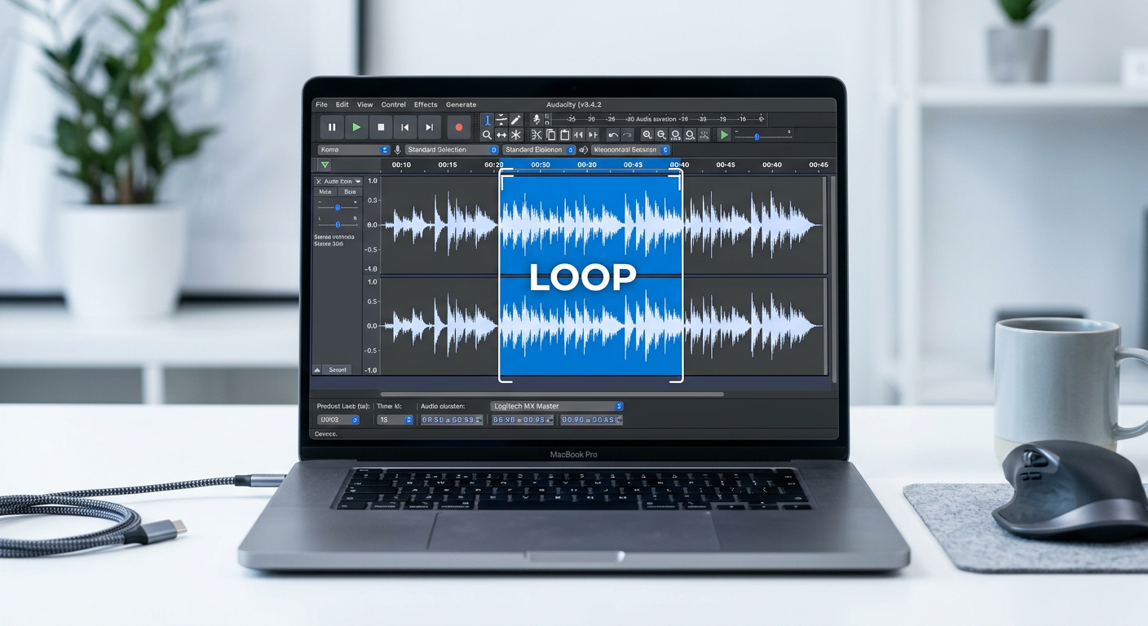Image resolution: width=1148 pixels, height=626 pixels.
Task: Open the Logitech MX Master dropdown
Action: (x=557, y=406)
